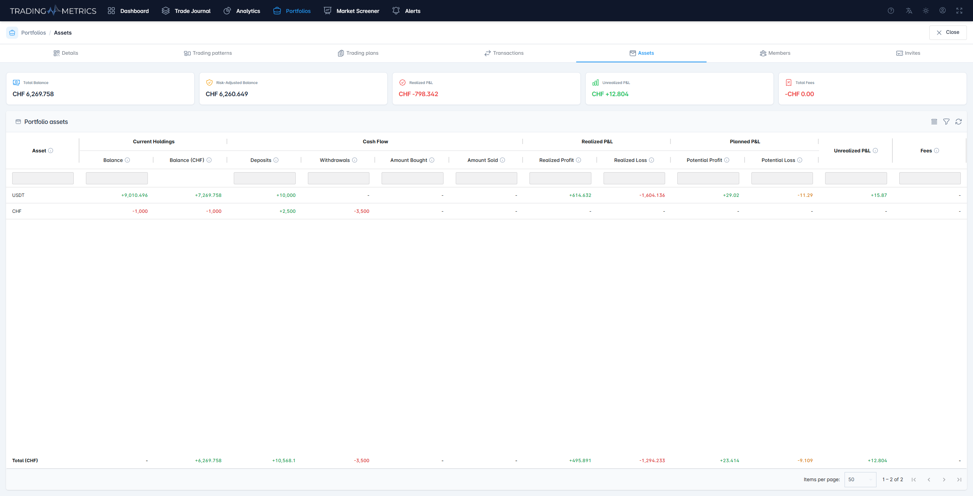Click the row density list icon
This screenshot has width=973, height=496.
(x=934, y=122)
